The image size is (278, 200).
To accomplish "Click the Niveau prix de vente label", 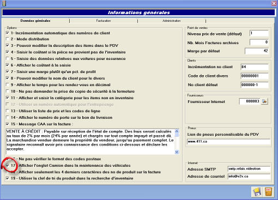I will (215, 34).
